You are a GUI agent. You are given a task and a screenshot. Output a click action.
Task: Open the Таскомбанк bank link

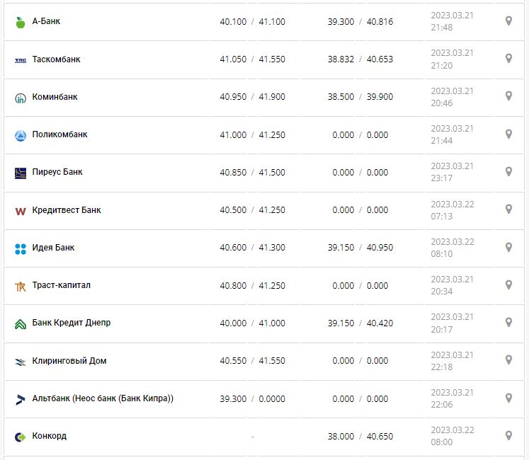pos(57,59)
